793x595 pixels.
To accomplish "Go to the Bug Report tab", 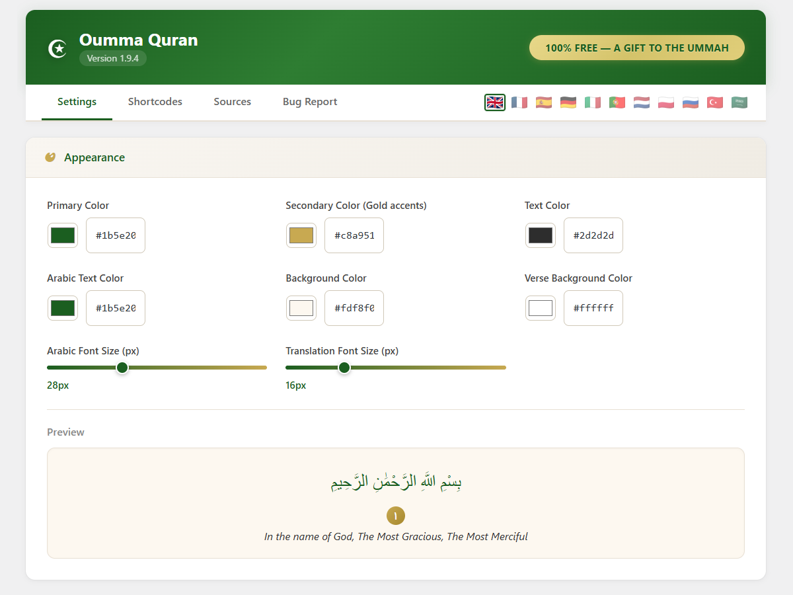I will [x=310, y=102].
